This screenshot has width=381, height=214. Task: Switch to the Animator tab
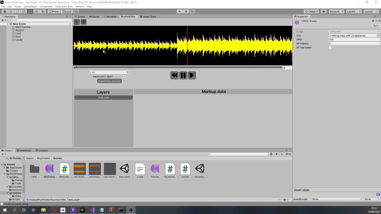coord(110,17)
